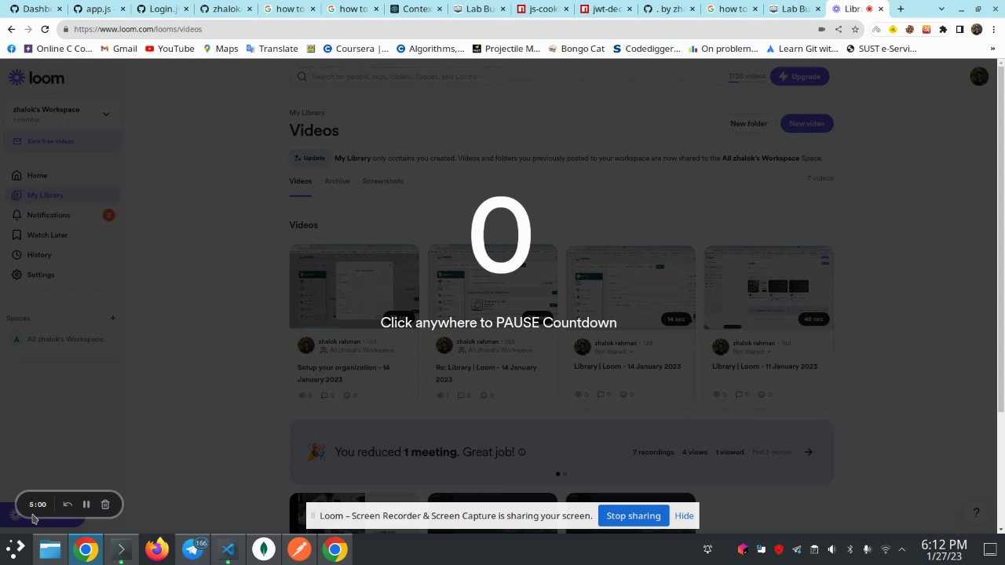The image size is (1005, 565).
Task: Click the Upgrade button
Action: coord(800,76)
